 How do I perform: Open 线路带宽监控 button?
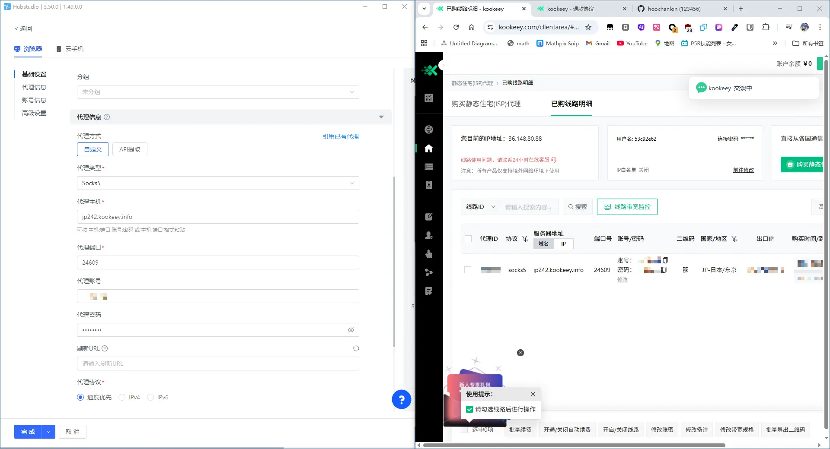(x=627, y=207)
